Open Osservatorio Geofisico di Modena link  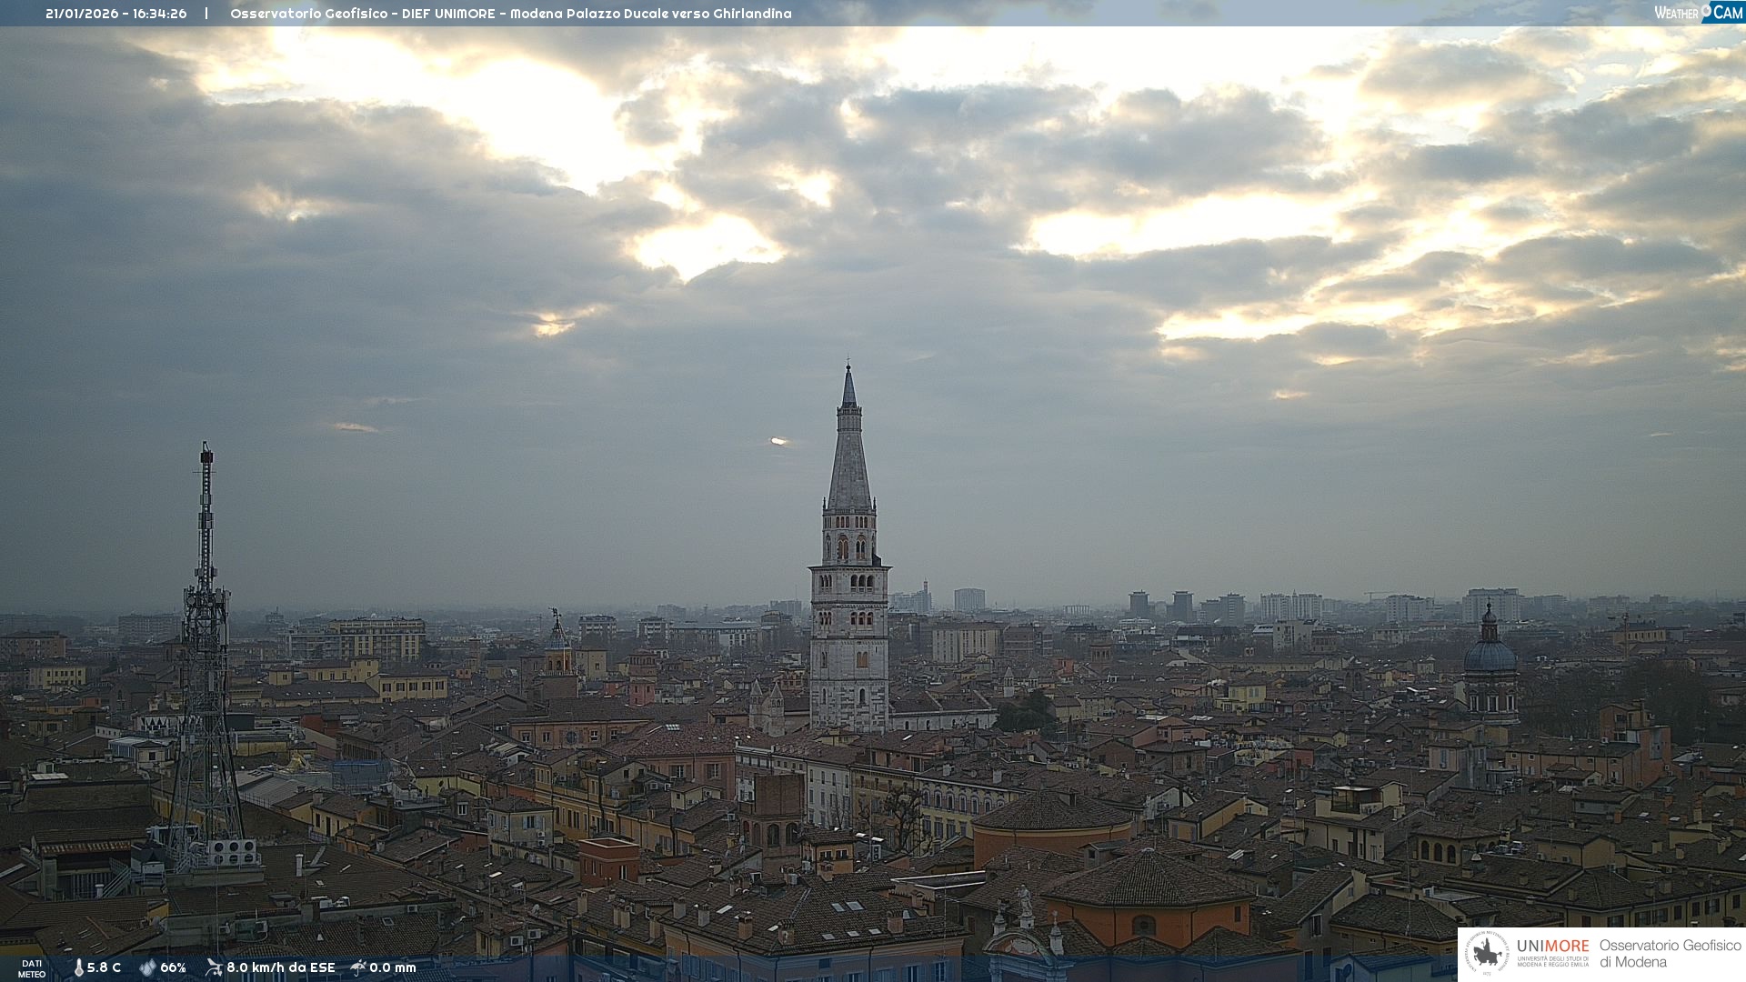1670,954
